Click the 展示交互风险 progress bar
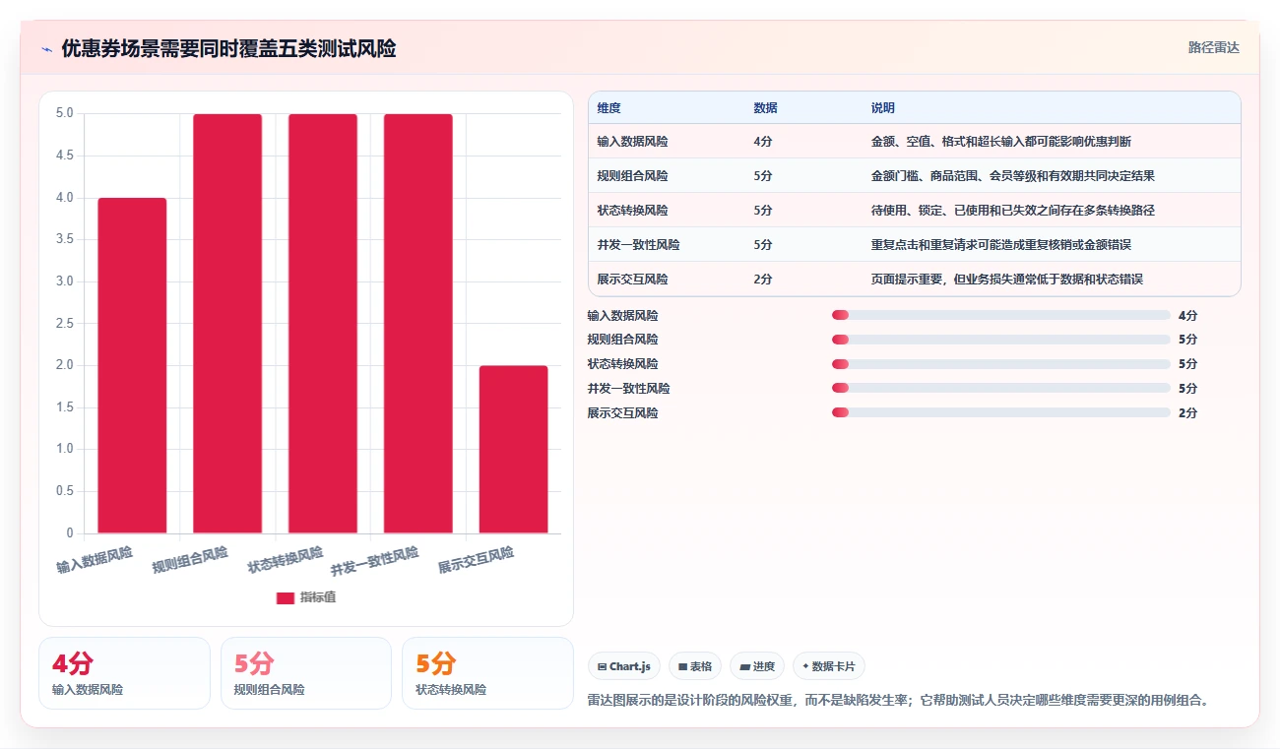This screenshot has height=749, width=1280. click(x=1001, y=412)
